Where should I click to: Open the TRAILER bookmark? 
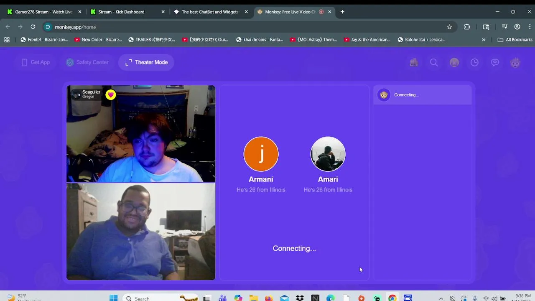(x=152, y=40)
